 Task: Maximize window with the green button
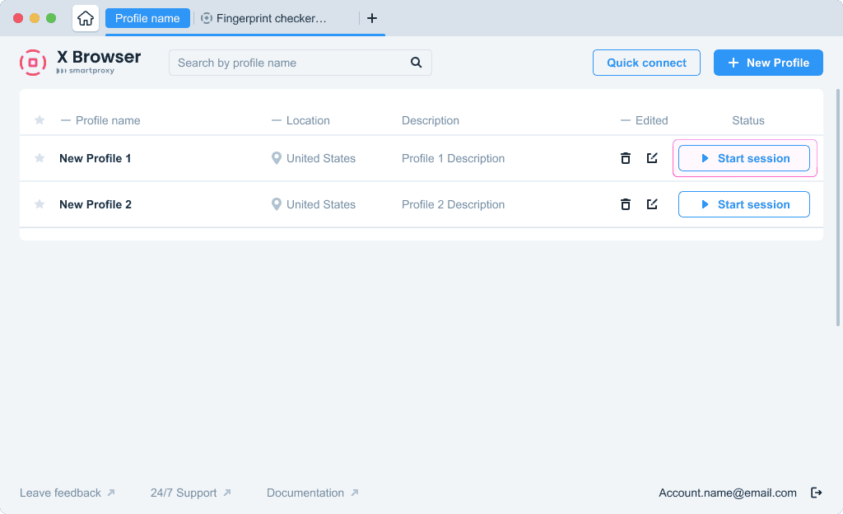(x=51, y=18)
